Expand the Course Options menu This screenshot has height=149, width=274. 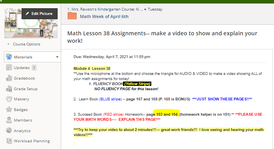[x=24, y=44]
